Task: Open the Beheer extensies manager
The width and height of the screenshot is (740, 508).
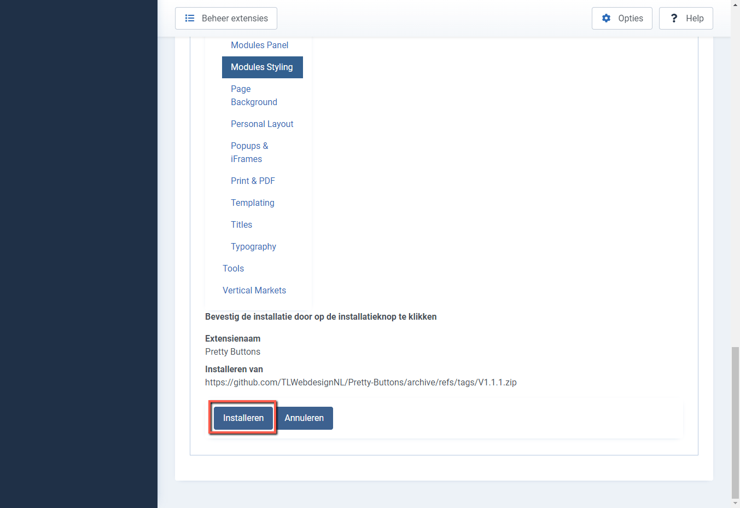Action: pos(226,18)
